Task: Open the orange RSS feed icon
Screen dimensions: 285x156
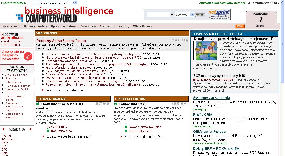Action: coord(240,26)
